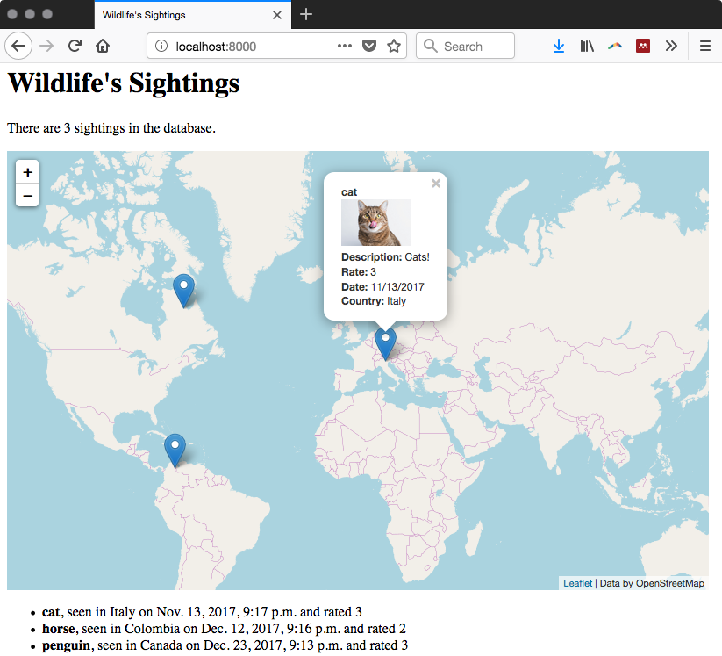Click the horse sighting list entry
Viewport: 722px width, 656px height.
point(224,629)
